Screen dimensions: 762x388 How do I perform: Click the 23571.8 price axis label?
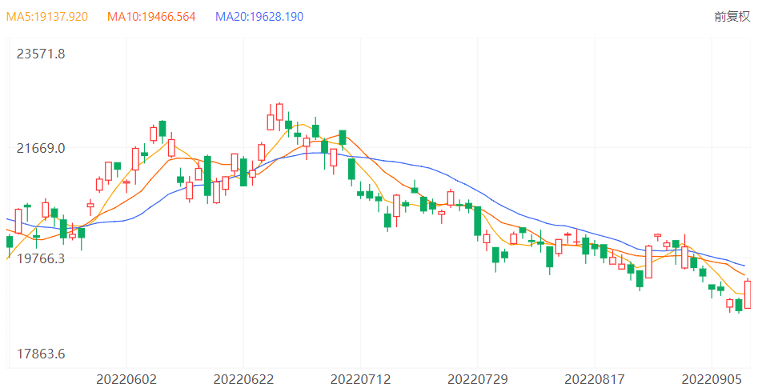[x=41, y=54]
